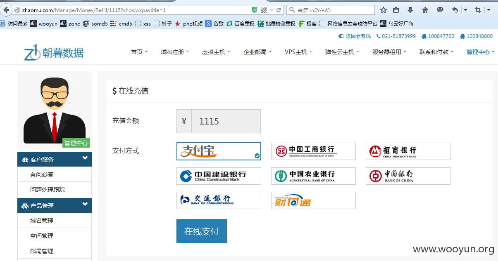Collapse the 产品管理 sidebar section

[55, 205]
